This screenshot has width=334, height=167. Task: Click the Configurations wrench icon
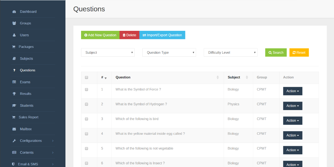pyautogui.click(x=14, y=141)
